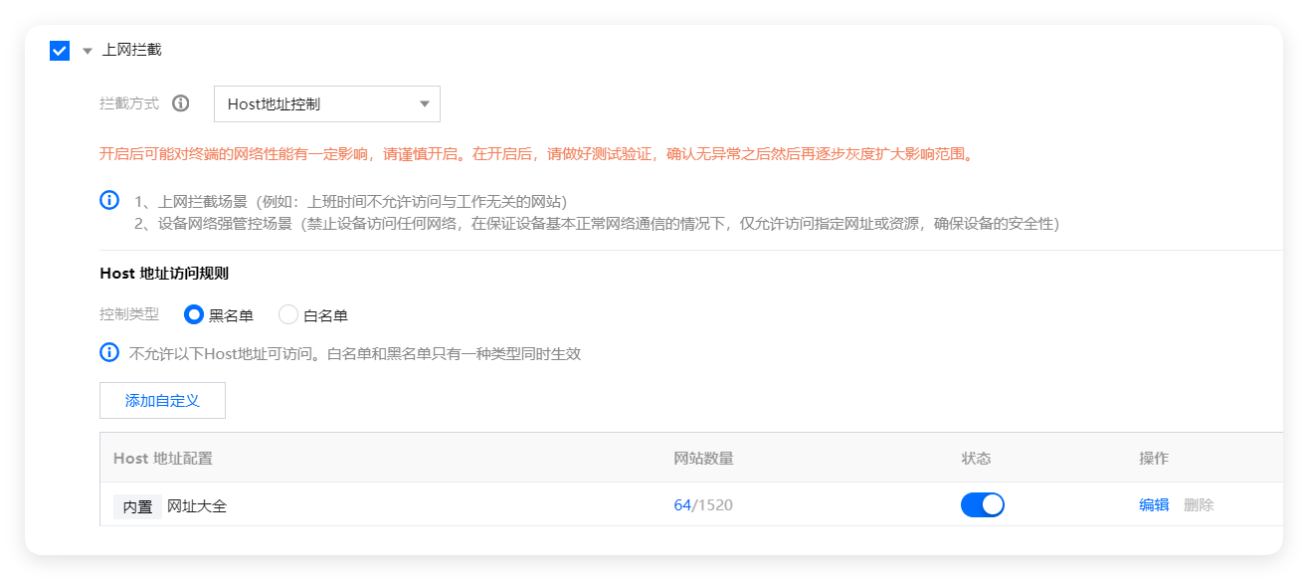Click the greyed 删除 link
1308x580 pixels.
tap(1199, 504)
